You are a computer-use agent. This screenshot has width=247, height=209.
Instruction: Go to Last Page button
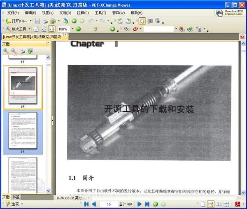tap(147, 204)
